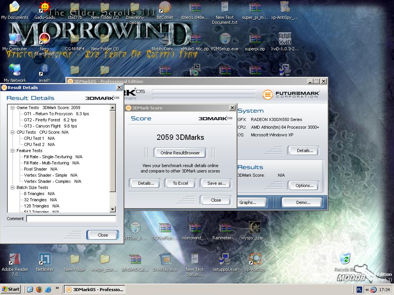The height and width of the screenshot is (295, 394).
Task: Open the BitComet desktop shortcut
Action: point(165,10)
